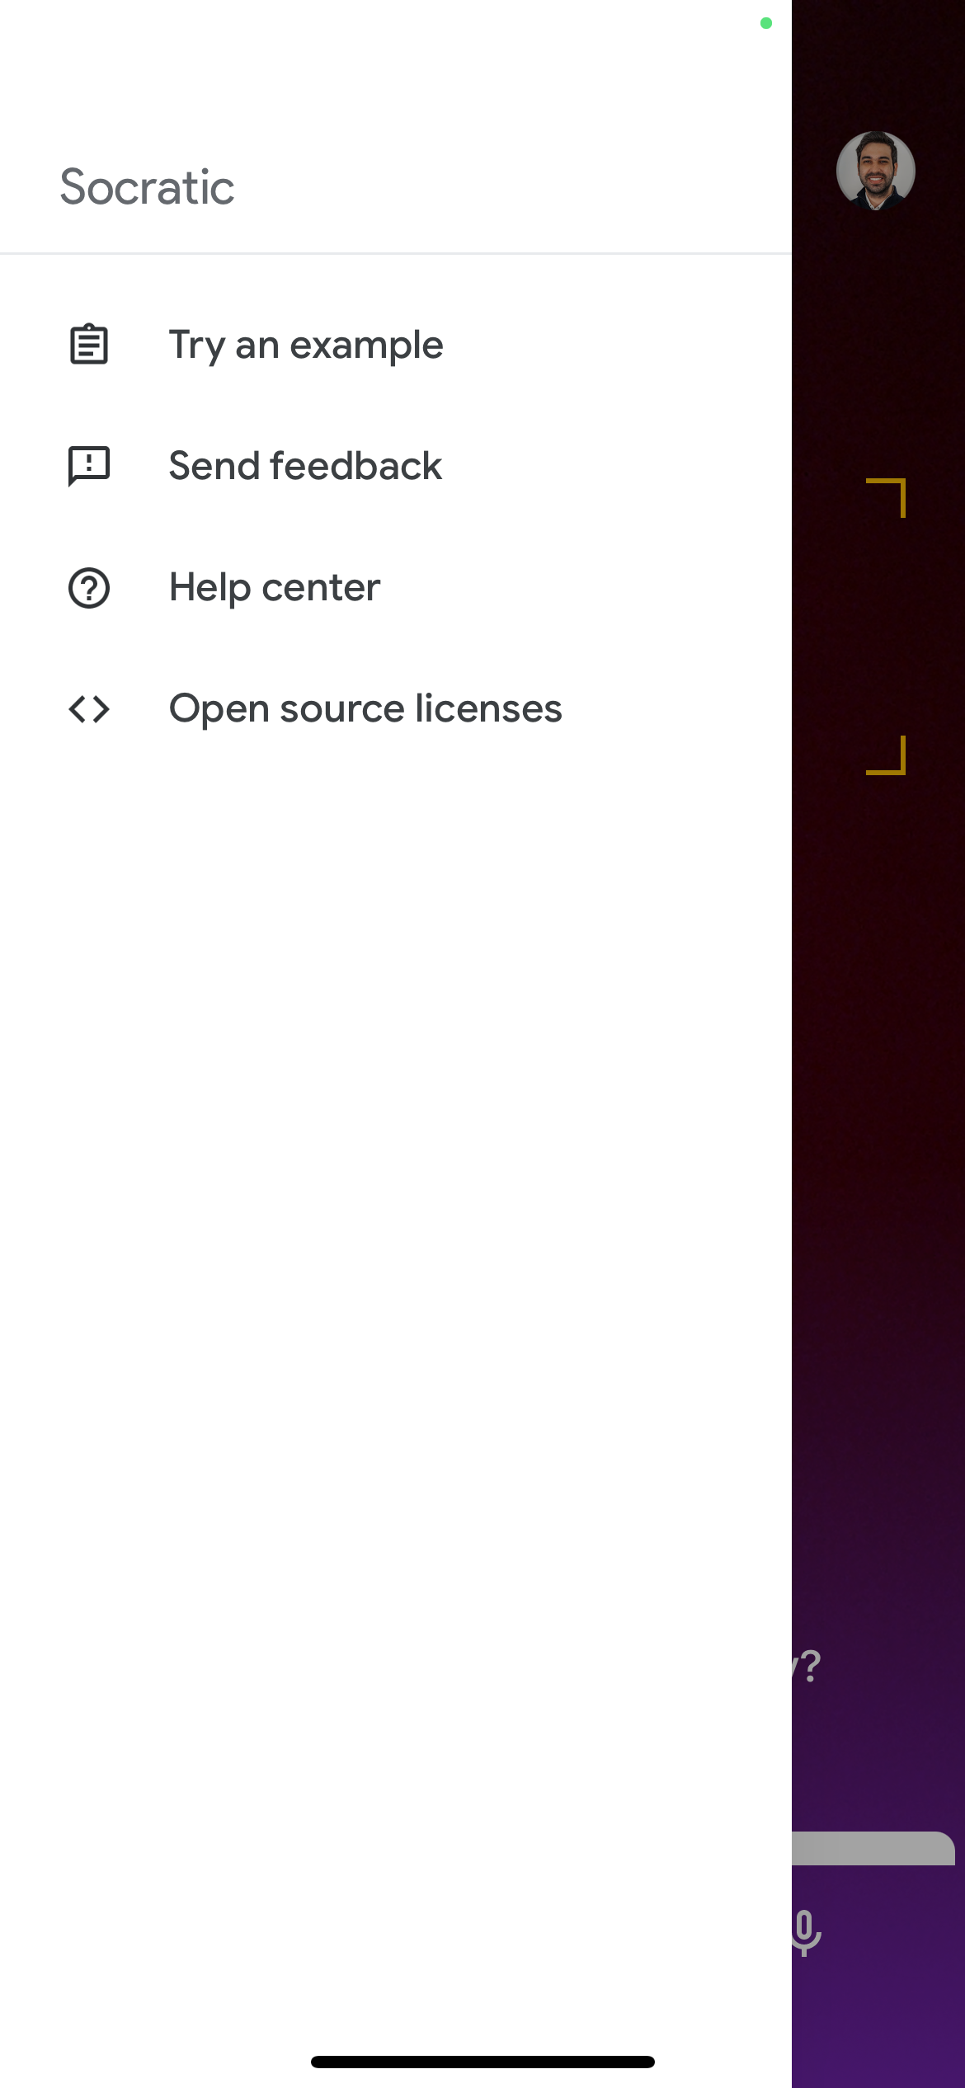Click the top yellow camera frame corner
Image resolution: width=965 pixels, height=2088 pixels.
(888, 496)
